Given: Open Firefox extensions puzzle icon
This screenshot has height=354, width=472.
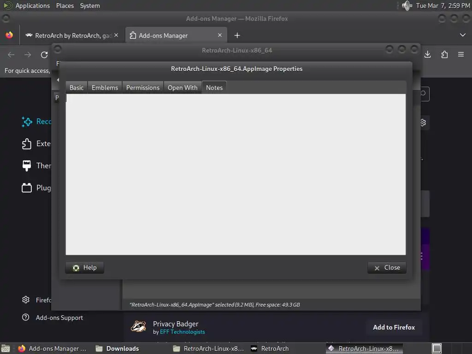Looking at the screenshot, I should pyautogui.click(x=444, y=54).
